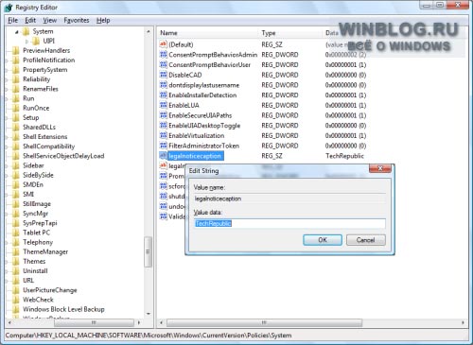The image size is (473, 345).
Task: Click the Value name field
Action: pos(289,198)
